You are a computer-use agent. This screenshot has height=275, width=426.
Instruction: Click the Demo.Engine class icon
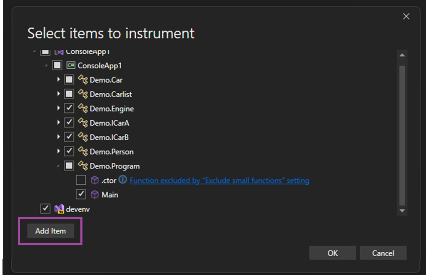click(83, 109)
